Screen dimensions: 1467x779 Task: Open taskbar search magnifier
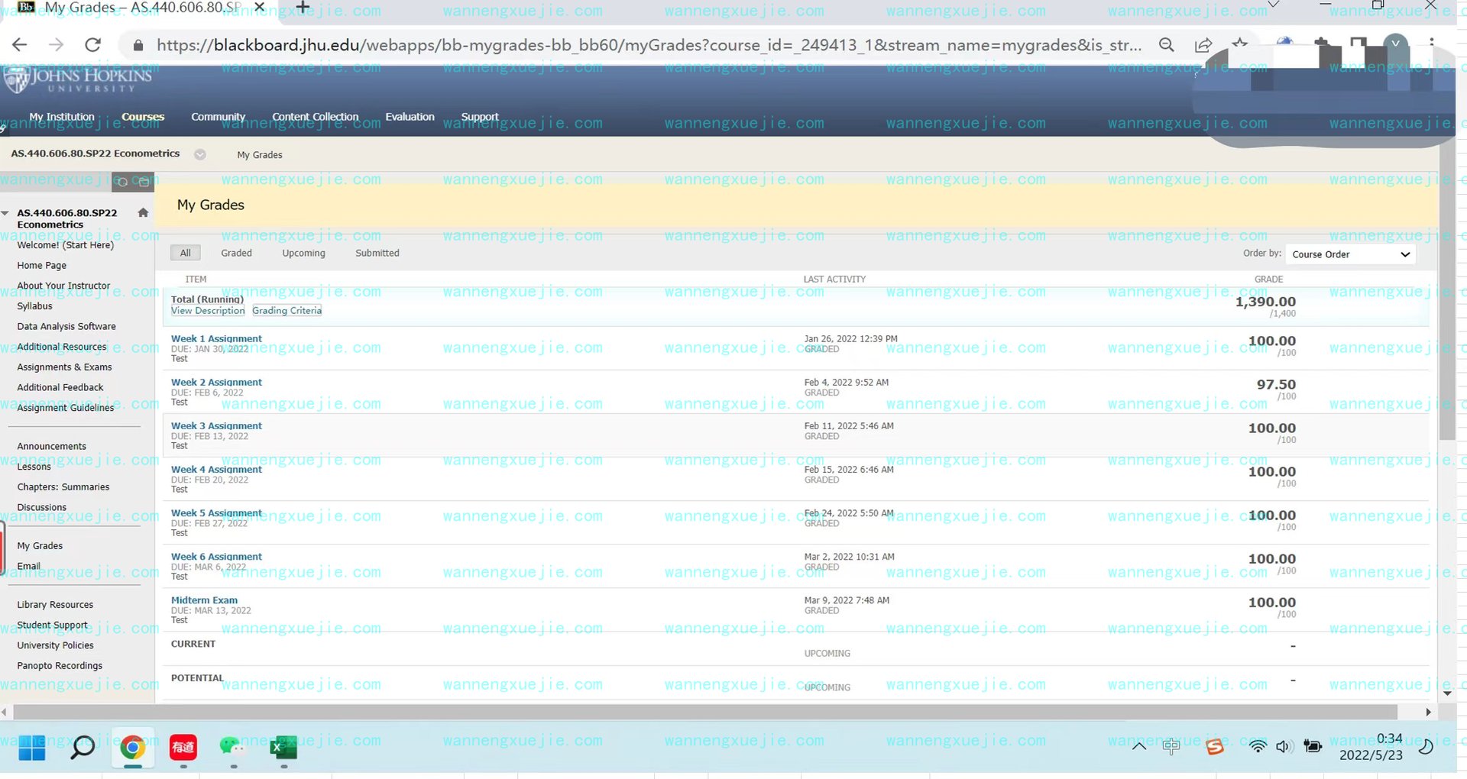[83, 748]
